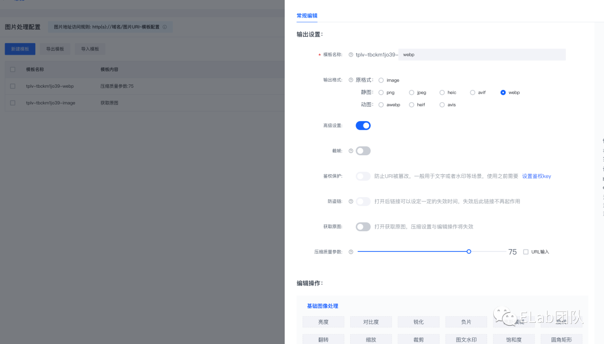Click help icon beside 压缩质量参数 label
This screenshot has height=344, width=604.
351,252
